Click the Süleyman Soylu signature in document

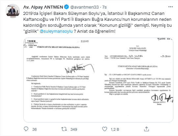point(162,98)
